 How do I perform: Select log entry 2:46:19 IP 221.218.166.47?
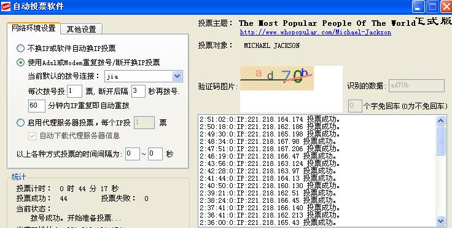click(268, 156)
